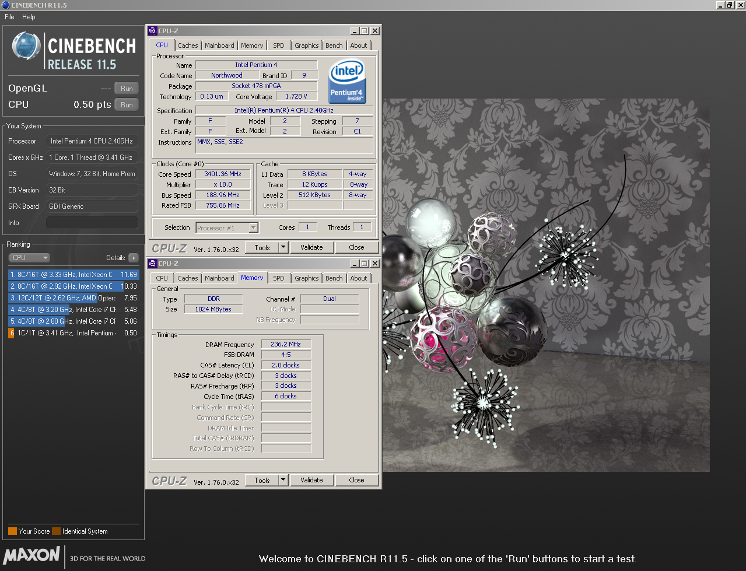Click the Rated FSB 755.86 MHz value
This screenshot has width=746, height=571.
pyautogui.click(x=223, y=205)
